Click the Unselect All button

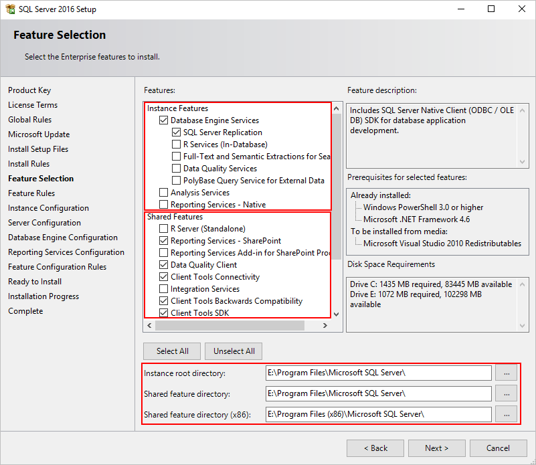pos(234,351)
